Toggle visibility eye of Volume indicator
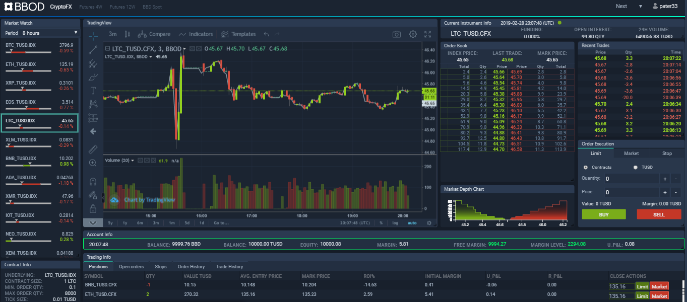 coord(140,161)
